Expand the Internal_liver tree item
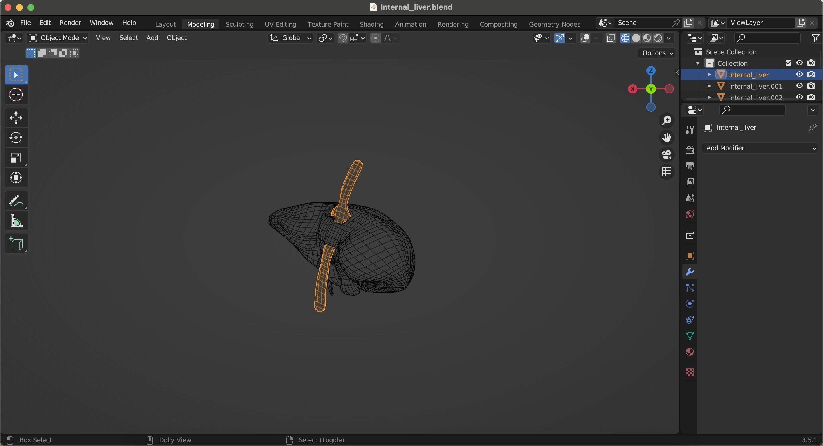This screenshot has height=446, width=823. [x=709, y=75]
